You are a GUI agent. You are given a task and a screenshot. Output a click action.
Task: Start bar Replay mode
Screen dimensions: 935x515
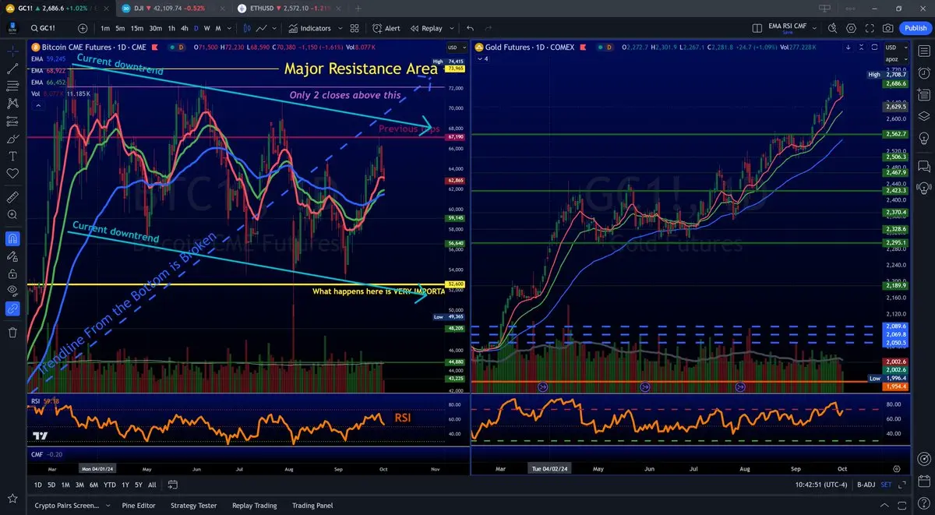[x=425, y=28]
